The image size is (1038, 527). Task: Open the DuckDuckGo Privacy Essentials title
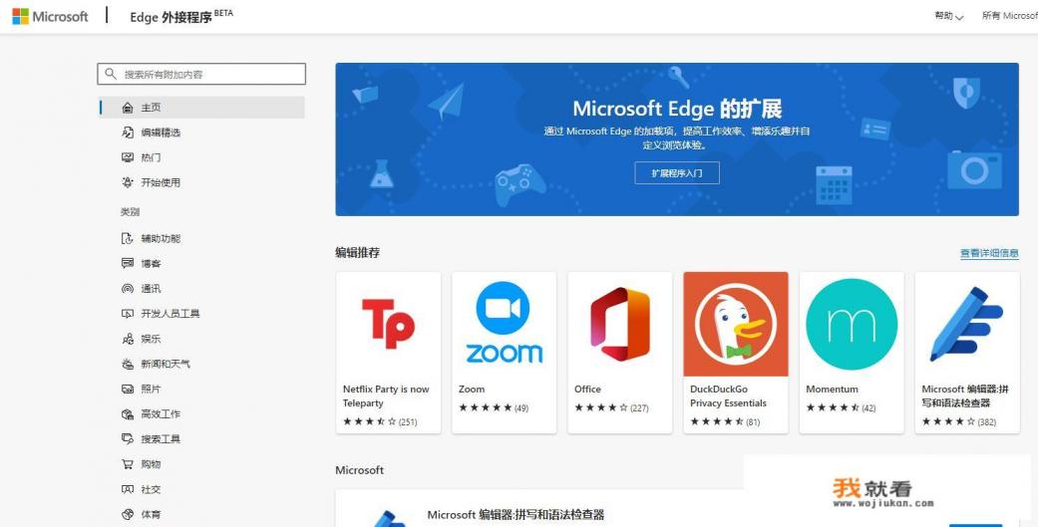[x=728, y=396]
